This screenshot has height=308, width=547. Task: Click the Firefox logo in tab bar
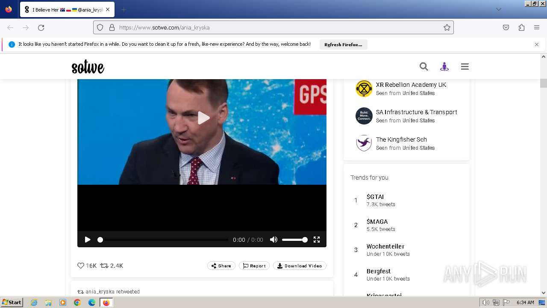(x=9, y=9)
